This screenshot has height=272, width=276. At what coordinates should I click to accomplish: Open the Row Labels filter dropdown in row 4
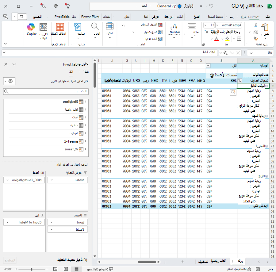[x=240, y=81]
